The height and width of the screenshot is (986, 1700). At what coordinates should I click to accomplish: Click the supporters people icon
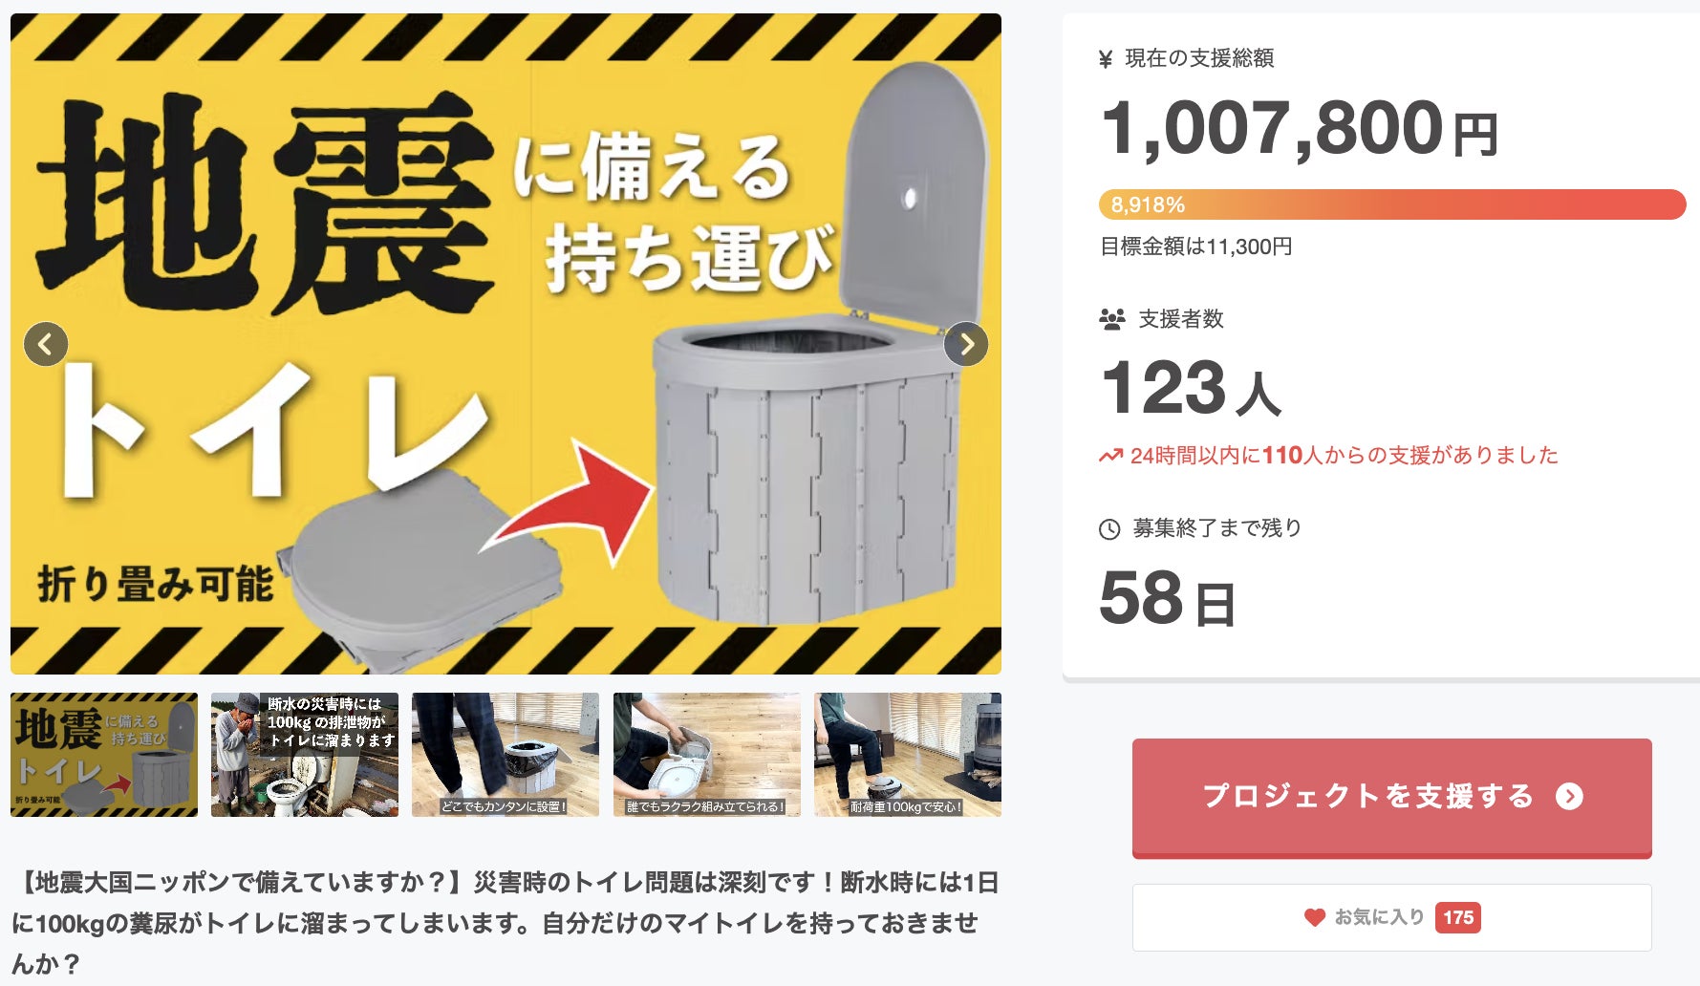tap(1112, 319)
